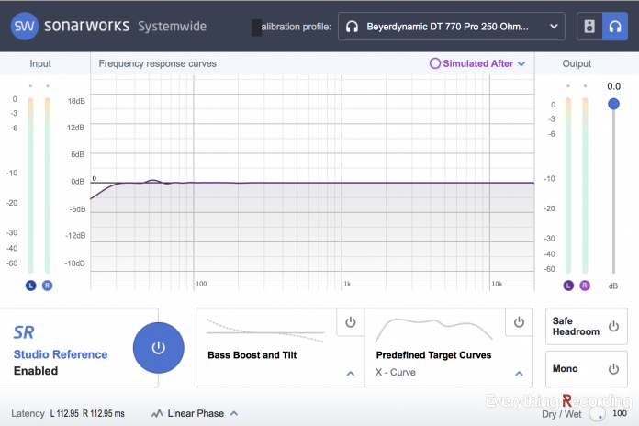Click the purple Simulated After circle indicator
The image size is (639, 426).
pos(435,63)
